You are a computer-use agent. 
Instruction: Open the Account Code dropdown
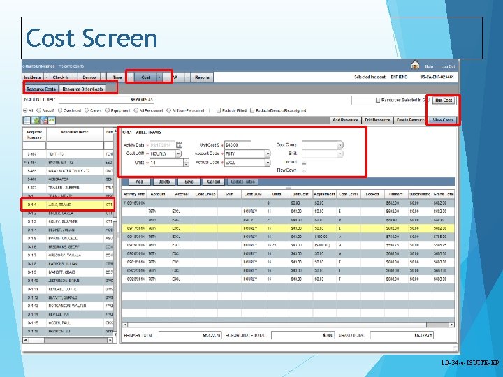coord(267,154)
